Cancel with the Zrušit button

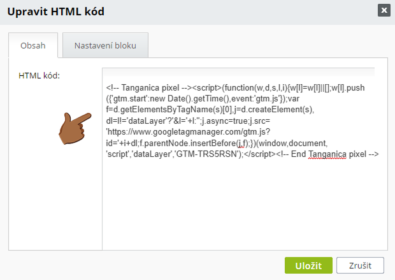point(360,265)
